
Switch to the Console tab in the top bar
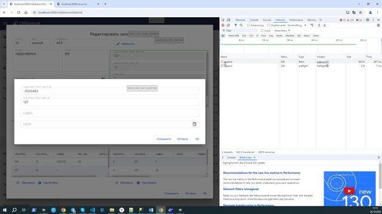tap(254, 20)
